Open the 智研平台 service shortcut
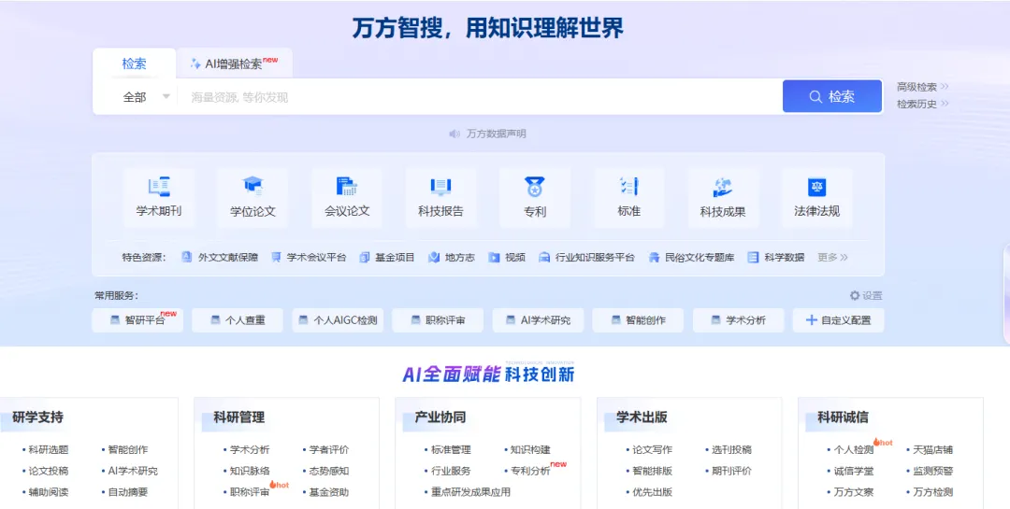The height and width of the screenshot is (509, 1010). pos(137,319)
